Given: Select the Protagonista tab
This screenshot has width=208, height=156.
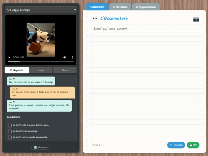Looking at the screenshot, I should click(x=17, y=70).
